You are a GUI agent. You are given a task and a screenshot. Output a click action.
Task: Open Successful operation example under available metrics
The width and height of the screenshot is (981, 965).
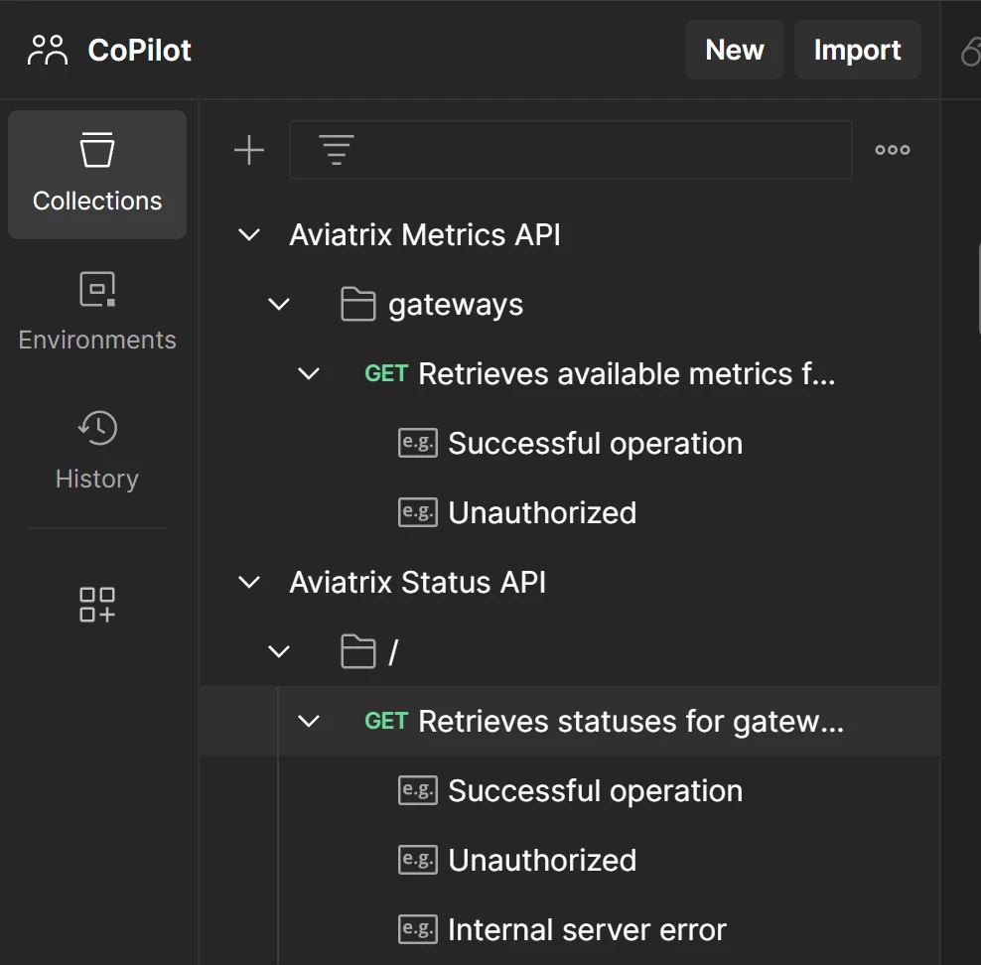(596, 444)
